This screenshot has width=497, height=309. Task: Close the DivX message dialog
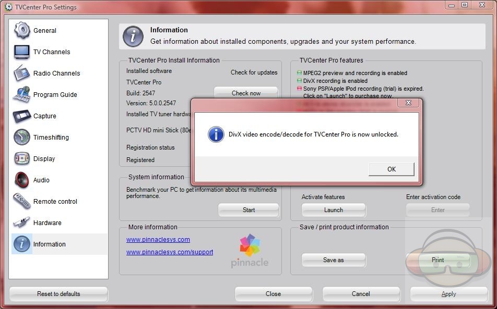391,169
